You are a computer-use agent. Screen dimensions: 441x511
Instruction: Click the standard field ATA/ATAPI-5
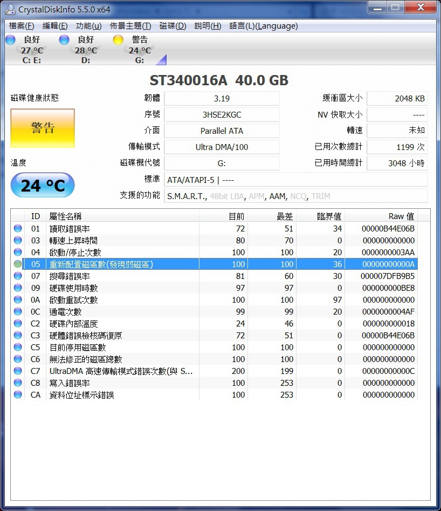(296, 180)
